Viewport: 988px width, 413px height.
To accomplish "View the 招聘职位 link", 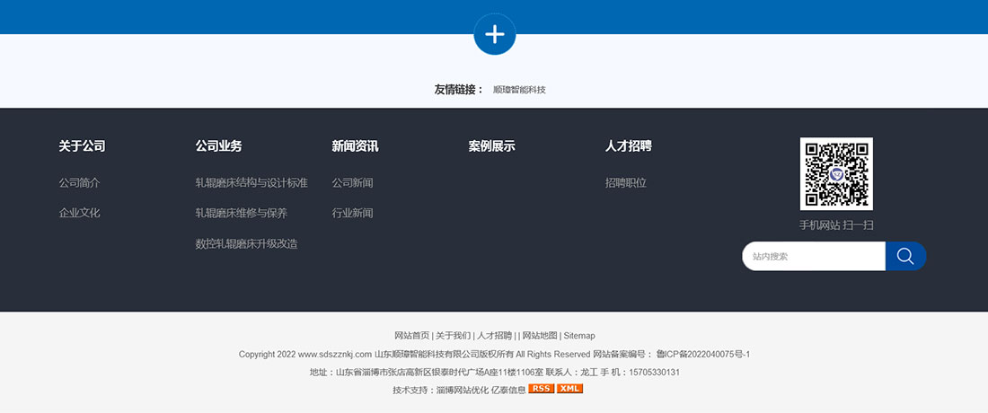I will [x=625, y=182].
